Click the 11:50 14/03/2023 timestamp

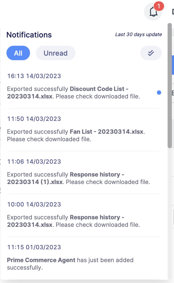[x=34, y=119]
